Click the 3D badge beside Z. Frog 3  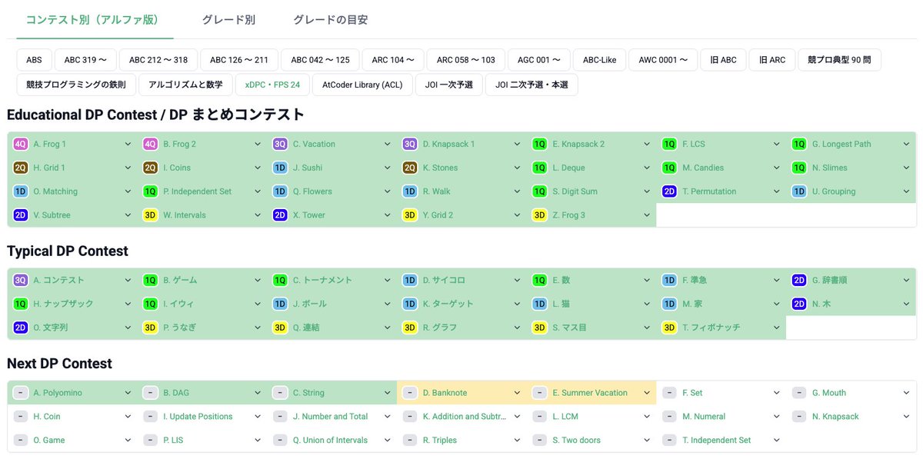click(x=540, y=215)
